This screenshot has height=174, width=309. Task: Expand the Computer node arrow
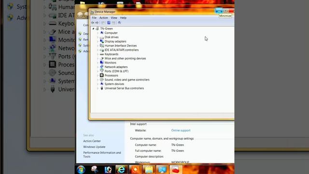pos(98,33)
